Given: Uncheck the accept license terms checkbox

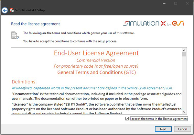Looking at the screenshot, I should coord(127,119).
